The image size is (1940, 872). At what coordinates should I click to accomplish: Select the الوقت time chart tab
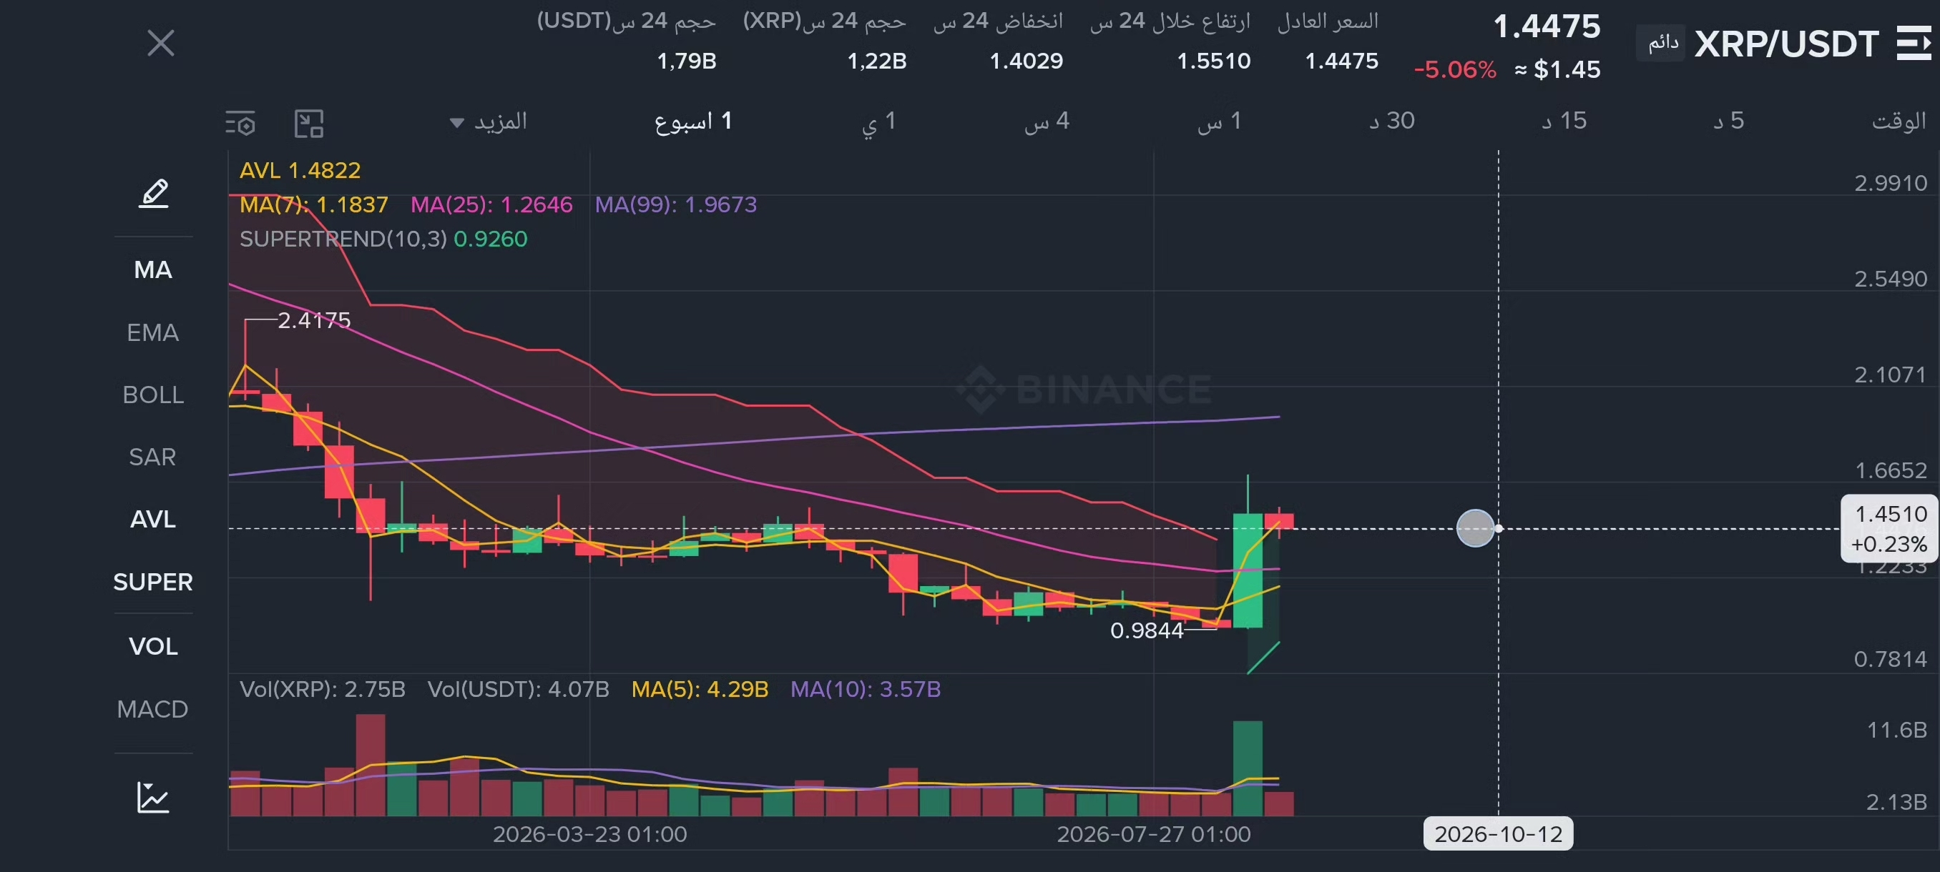pyautogui.click(x=1899, y=121)
